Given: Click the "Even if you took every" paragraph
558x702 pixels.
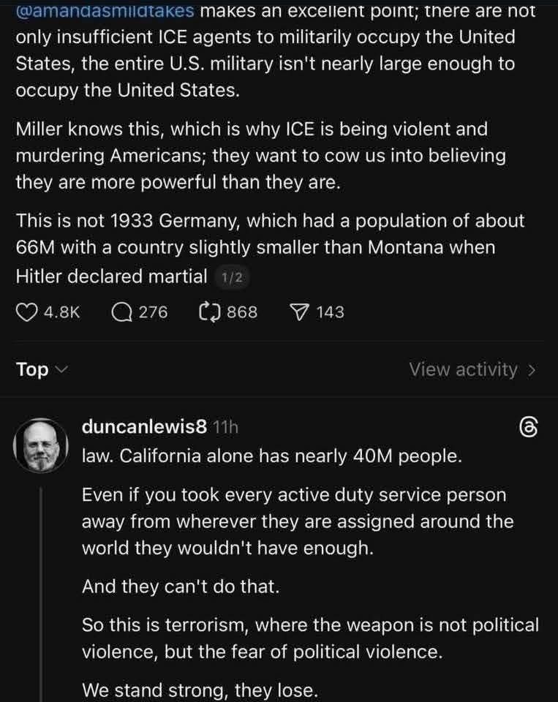Looking at the screenshot, I should point(298,521).
